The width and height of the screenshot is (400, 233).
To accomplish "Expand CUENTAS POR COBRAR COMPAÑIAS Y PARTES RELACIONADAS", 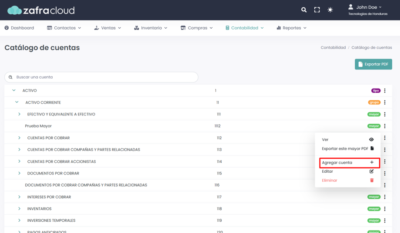I will click(20, 150).
